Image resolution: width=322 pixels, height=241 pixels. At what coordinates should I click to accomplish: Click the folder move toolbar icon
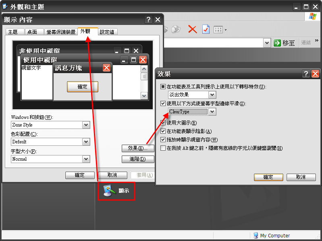176,29
